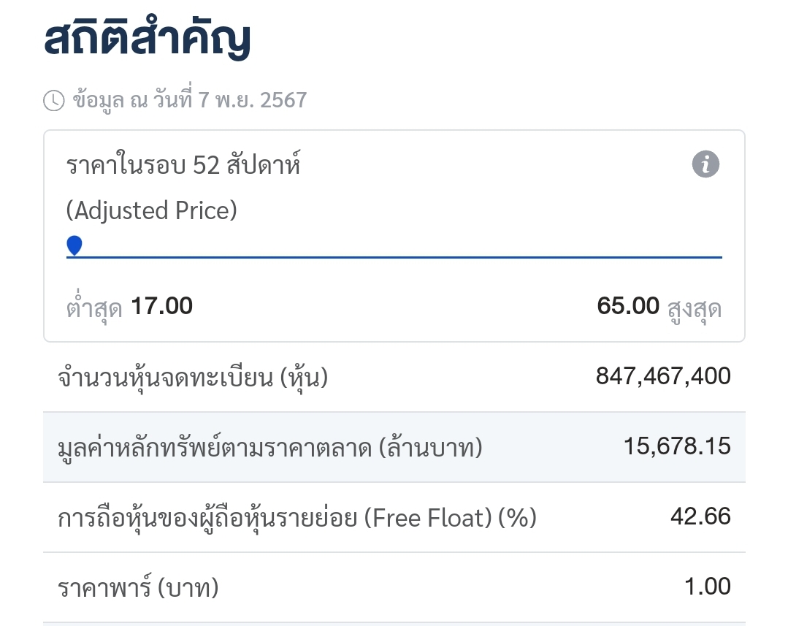The image size is (788, 626).
Task: Select the highest price value 65.00
Action: point(627,306)
